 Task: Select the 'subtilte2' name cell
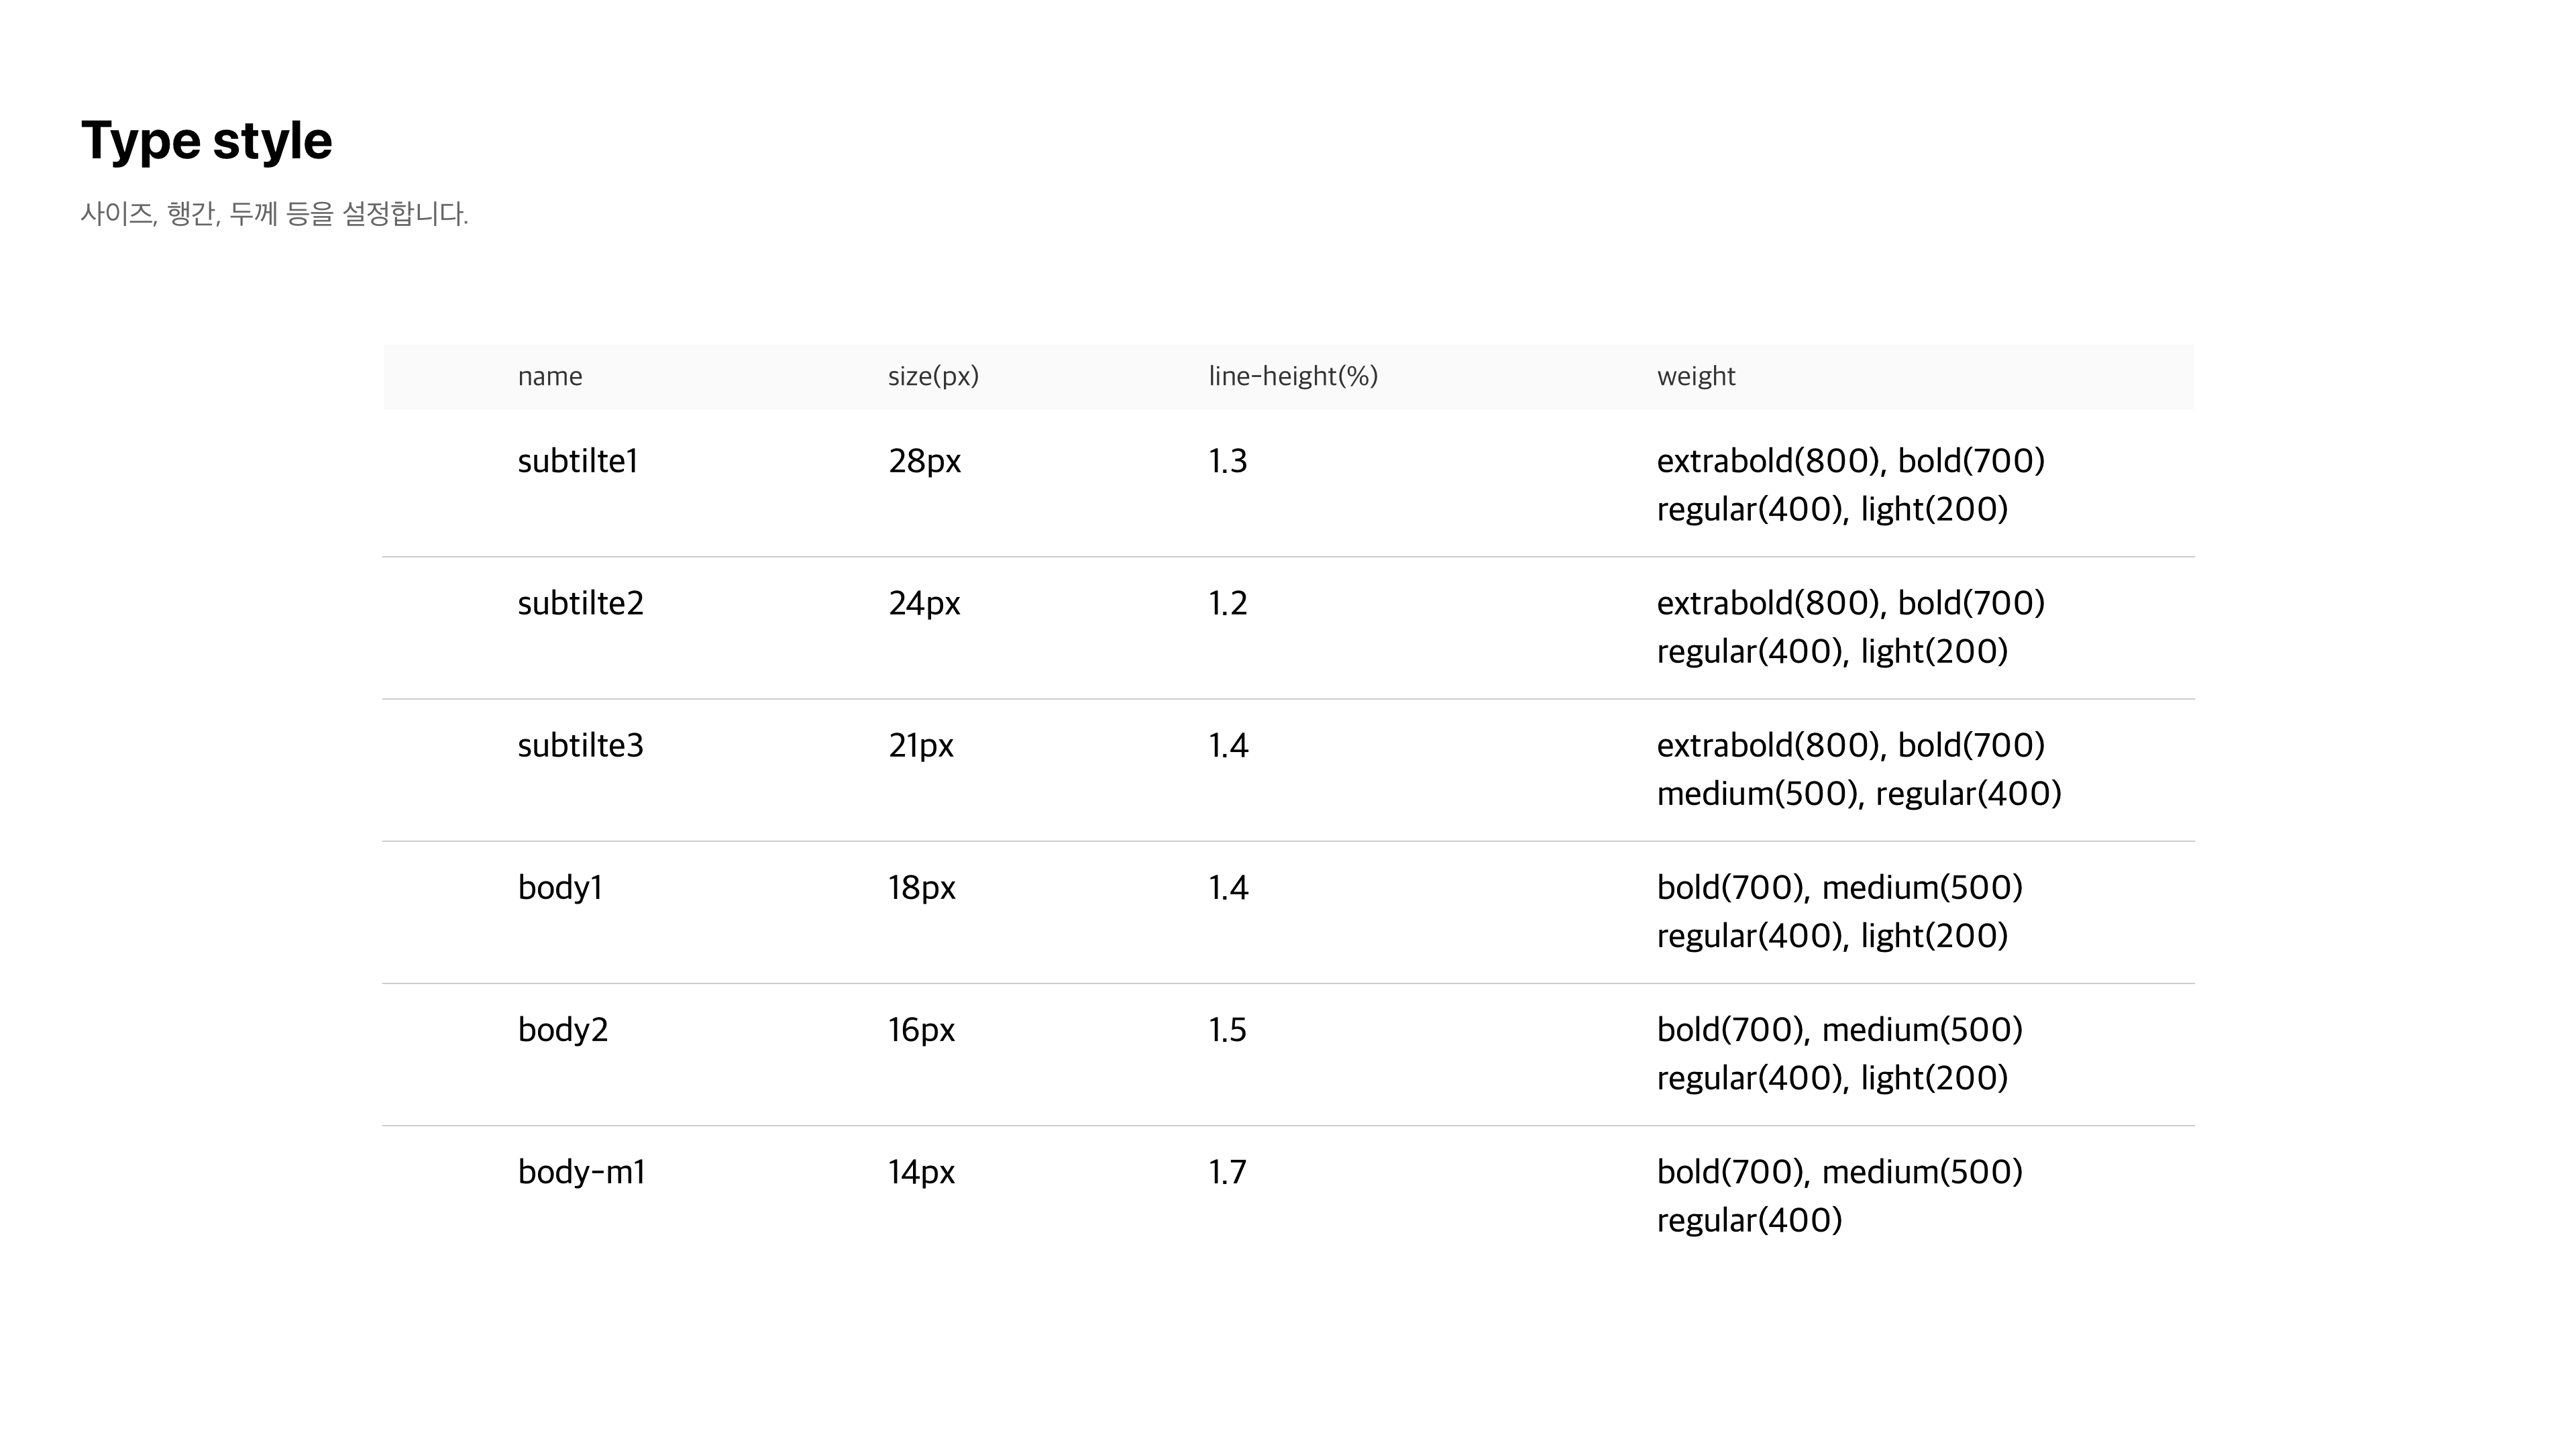[581, 603]
